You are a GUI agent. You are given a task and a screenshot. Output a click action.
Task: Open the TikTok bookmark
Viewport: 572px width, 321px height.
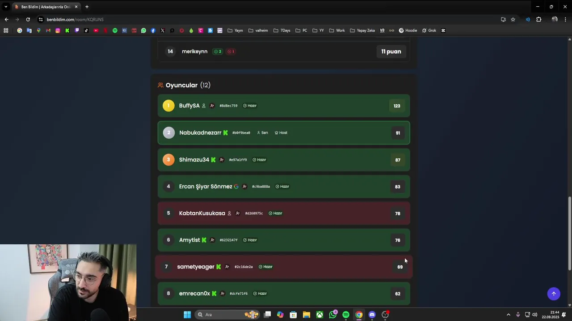click(x=86, y=30)
